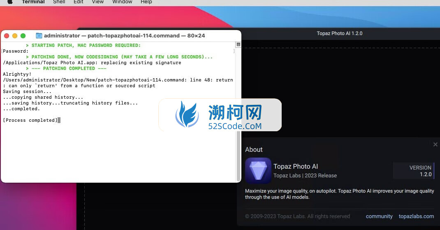Click the VERSION 1.2.0 badge

pos(414,171)
